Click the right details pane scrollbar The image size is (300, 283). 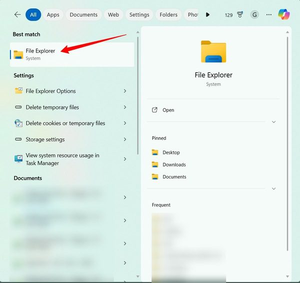tap(287, 143)
